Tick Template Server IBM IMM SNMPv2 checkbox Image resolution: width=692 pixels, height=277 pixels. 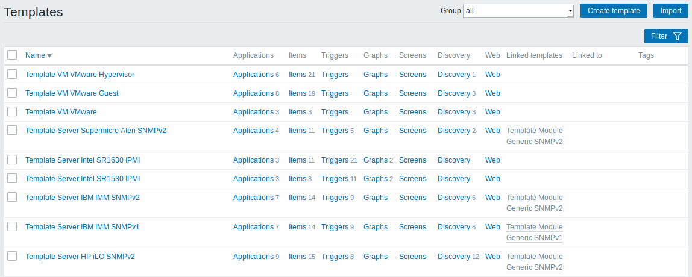point(12,197)
